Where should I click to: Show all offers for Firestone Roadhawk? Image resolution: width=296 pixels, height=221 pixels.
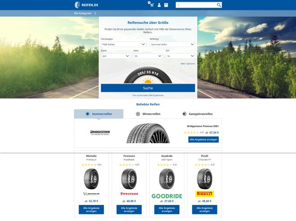pos(129,209)
